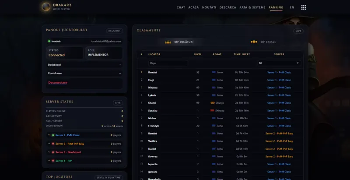Viewport: 350px width, 180px height.
Task: Click red status dot of Server 2
Action: (53, 144)
